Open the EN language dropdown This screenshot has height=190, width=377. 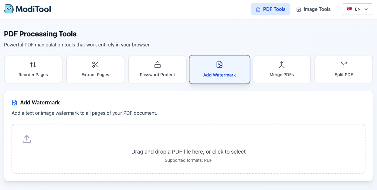click(x=357, y=9)
